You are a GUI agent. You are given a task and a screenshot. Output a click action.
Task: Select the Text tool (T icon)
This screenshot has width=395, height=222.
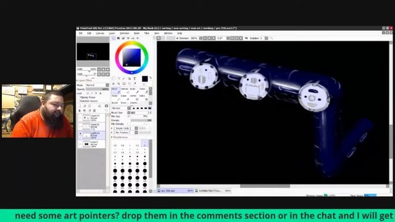pos(135,78)
